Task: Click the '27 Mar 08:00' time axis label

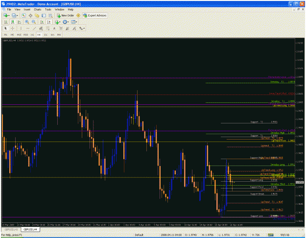Action: coord(69,225)
